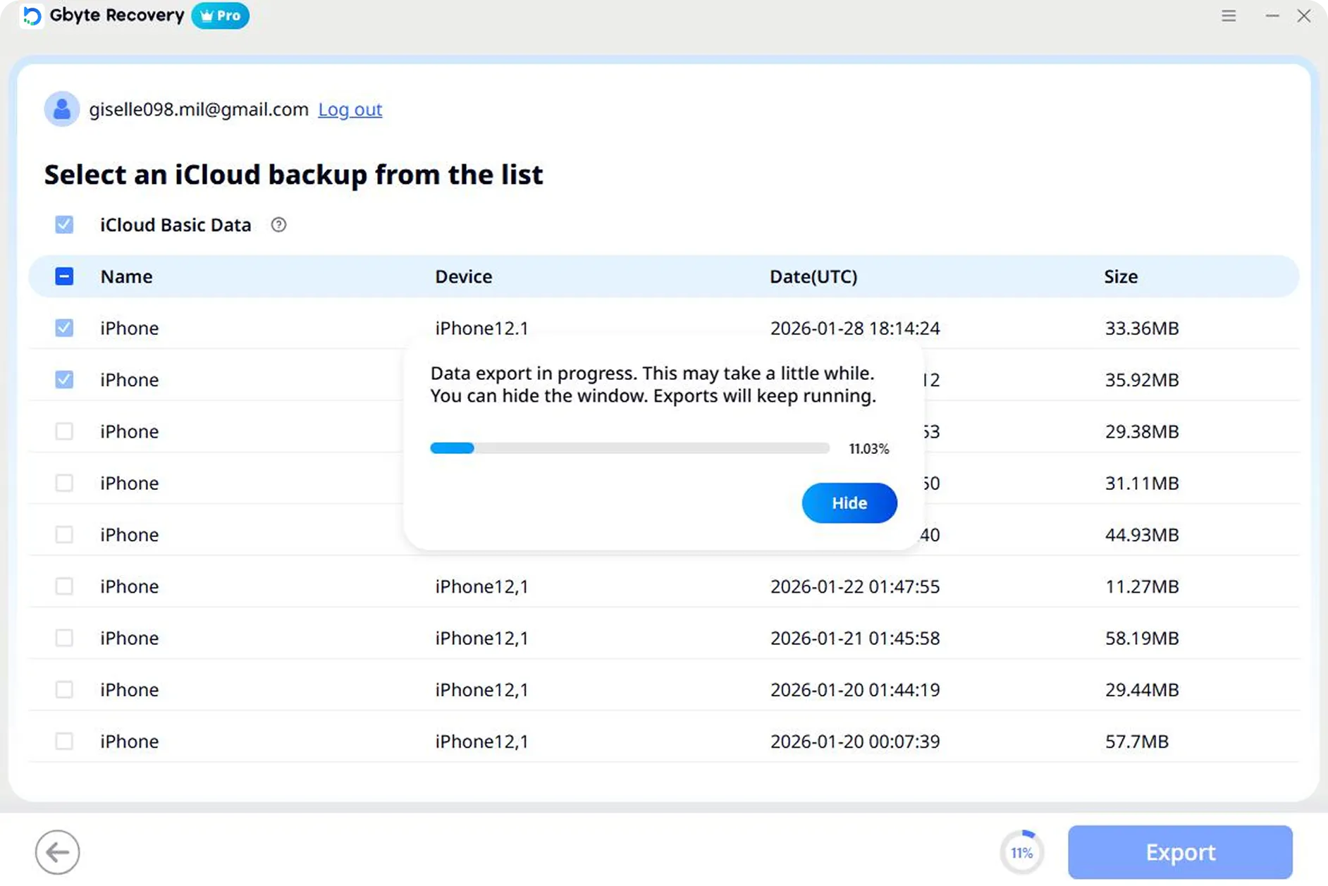Check the backup dated 2026-01-22 01:47:55
This screenshot has height=886, width=1328.
(x=64, y=586)
